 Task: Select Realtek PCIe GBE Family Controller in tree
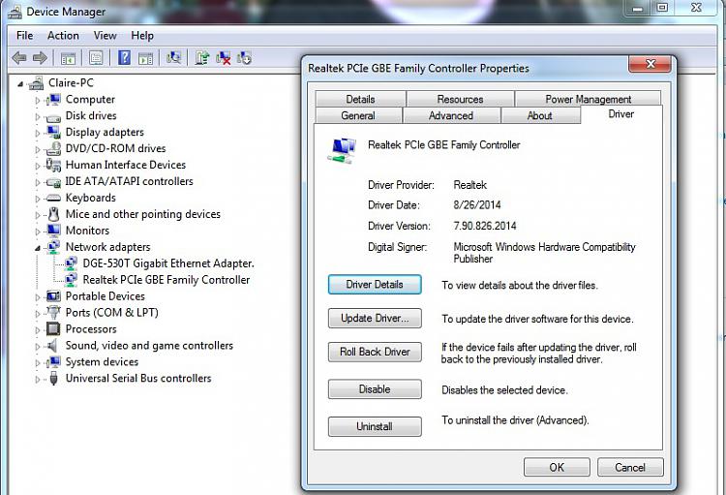tap(166, 280)
